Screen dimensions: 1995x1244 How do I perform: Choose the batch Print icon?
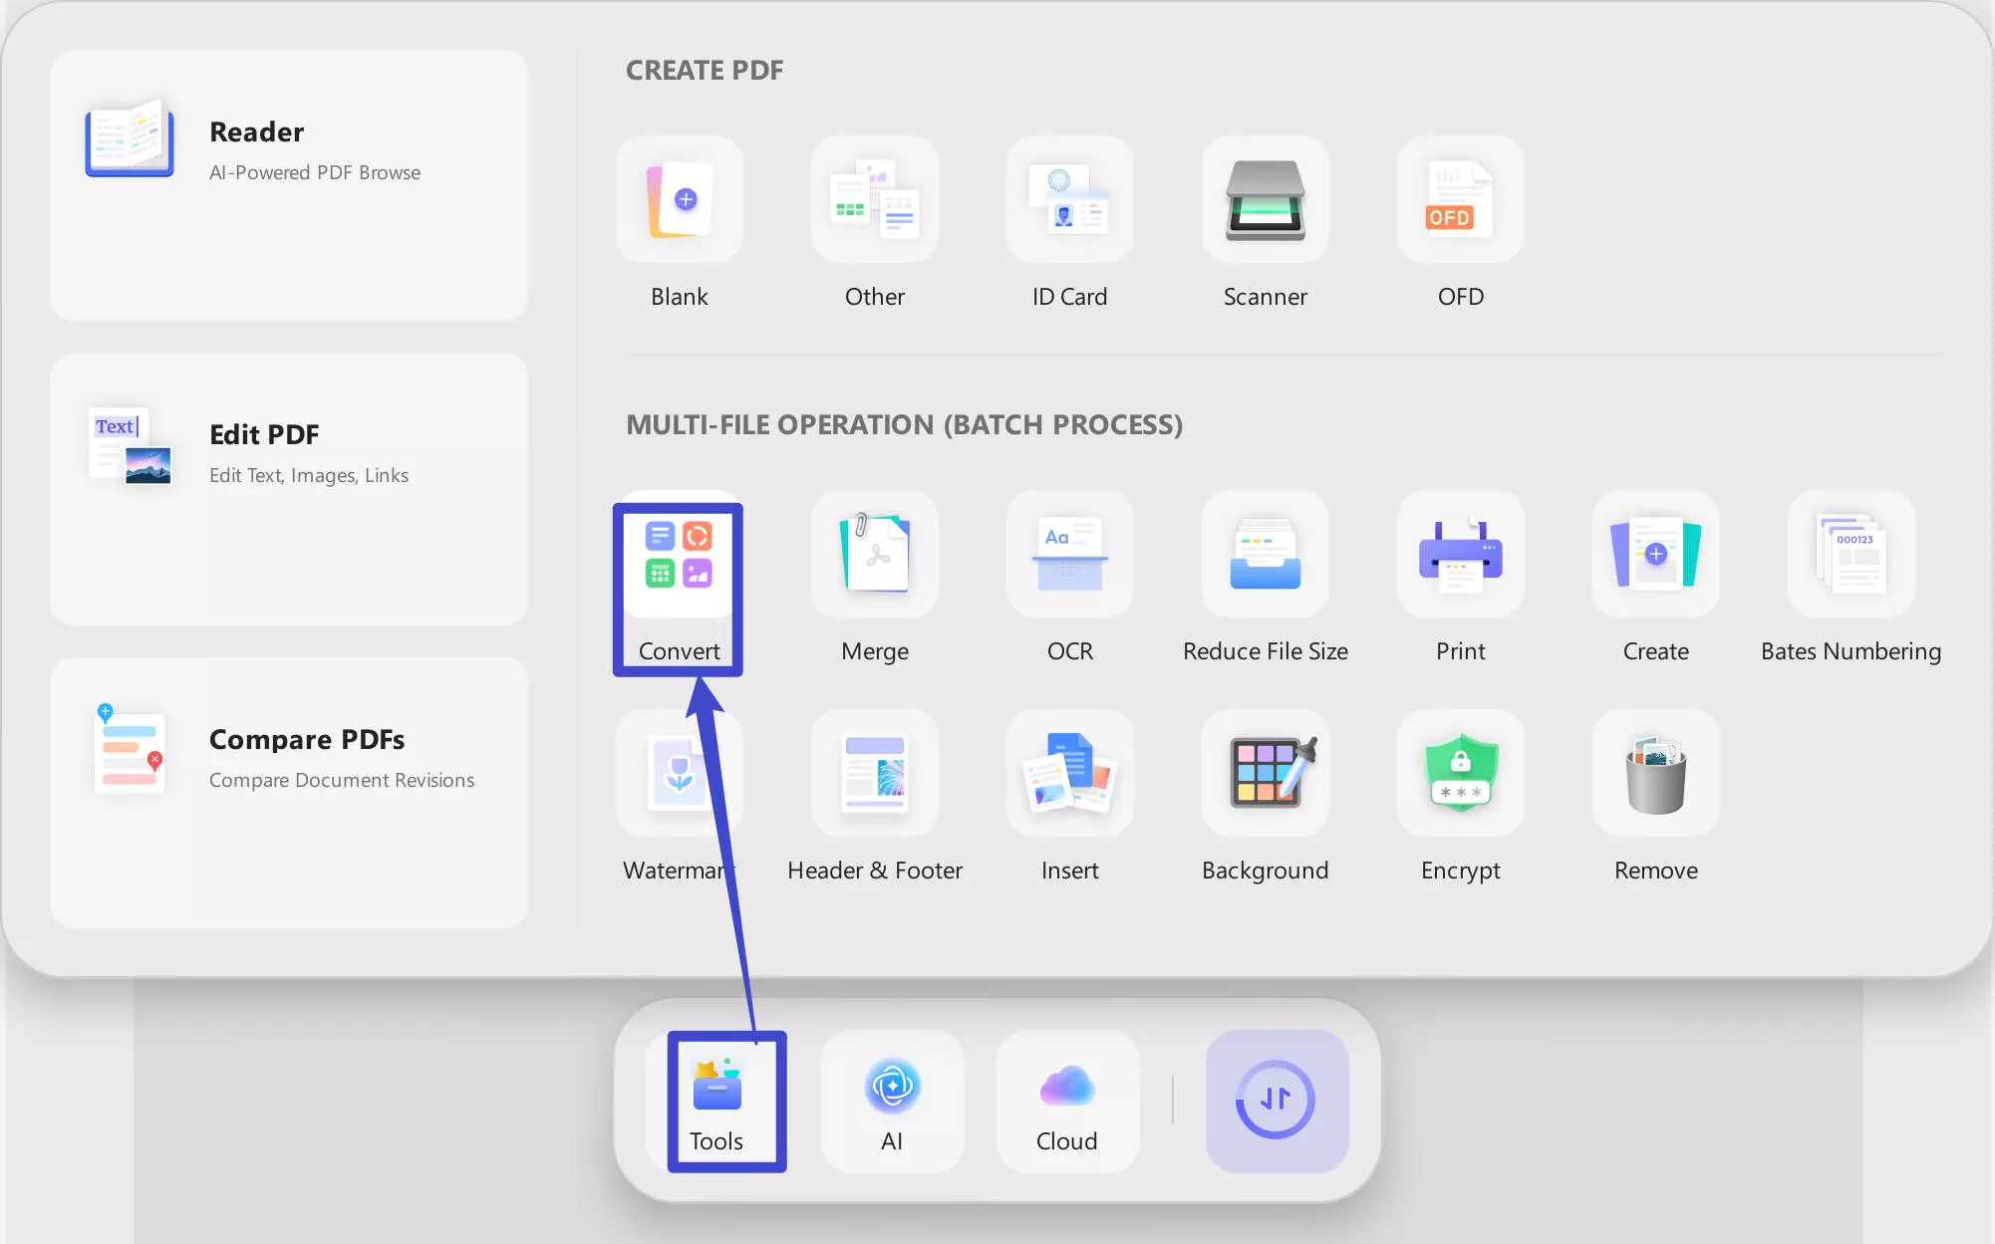[1460, 555]
